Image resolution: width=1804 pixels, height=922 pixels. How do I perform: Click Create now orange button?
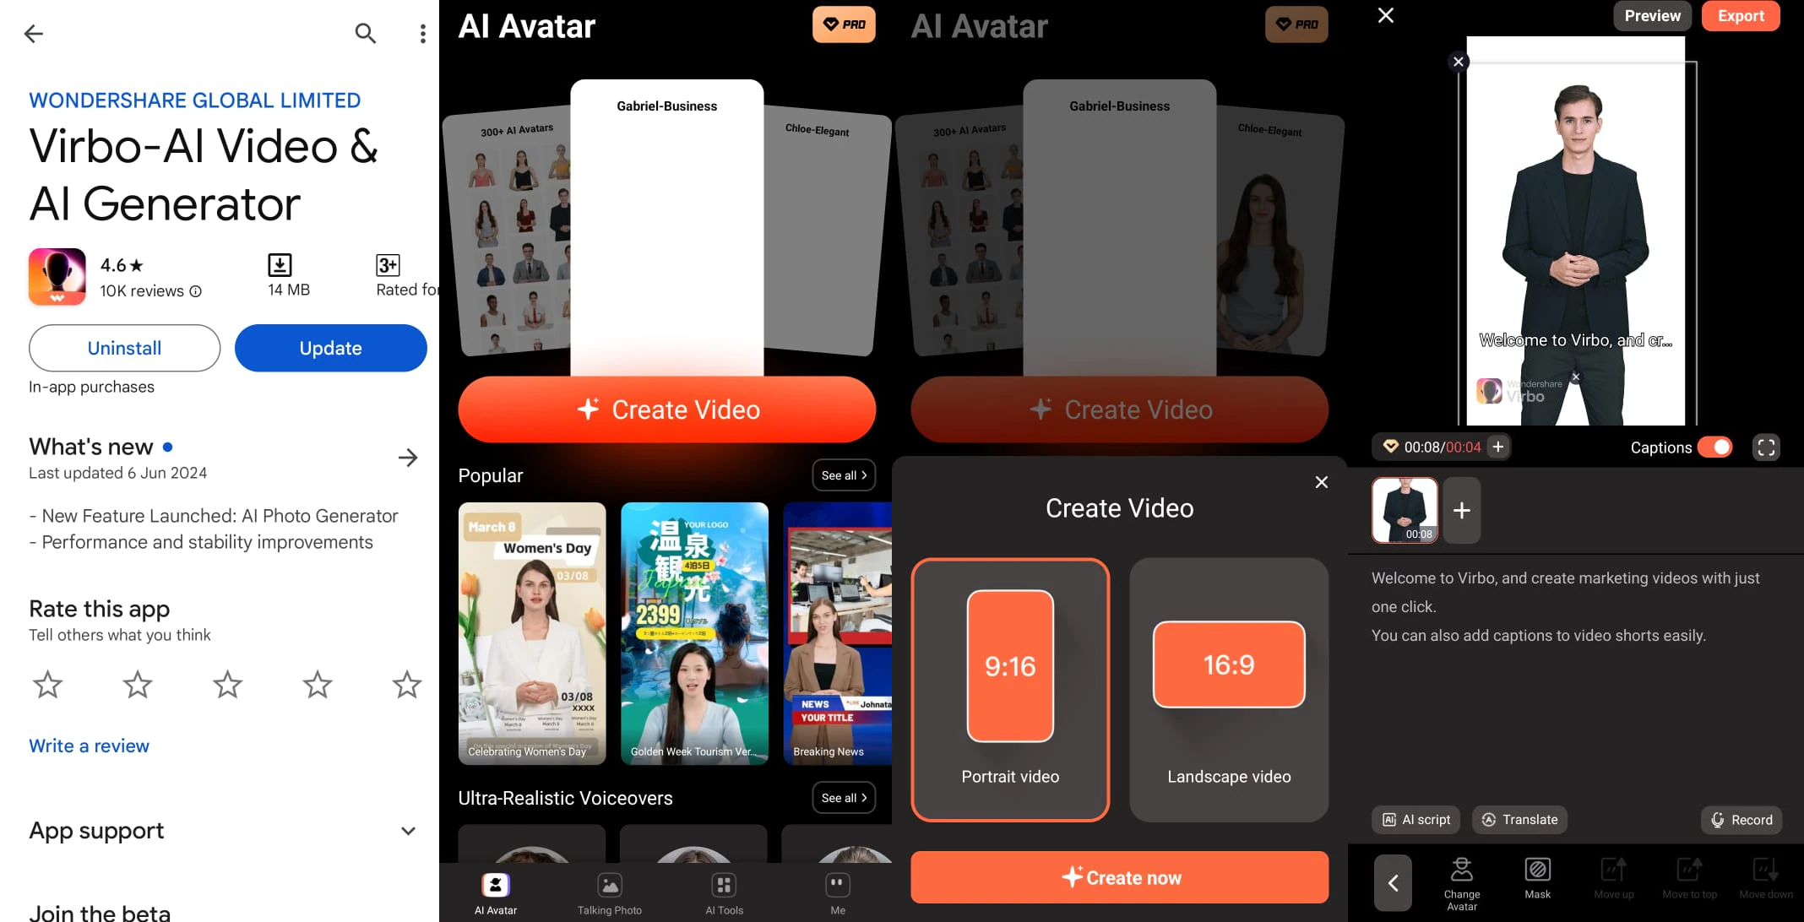(1120, 876)
